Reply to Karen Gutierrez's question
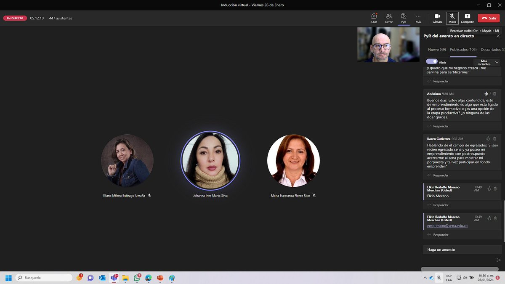 tap(438, 175)
